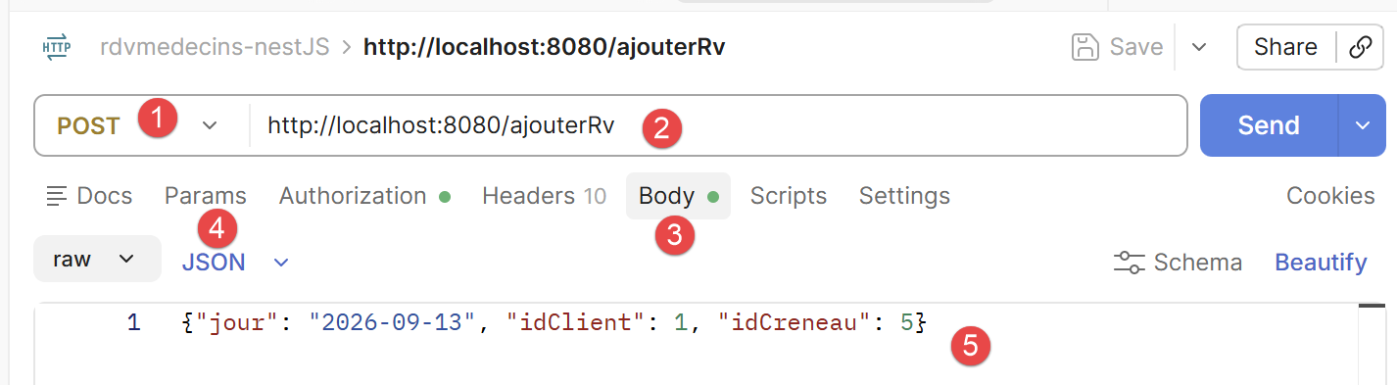Send the POST request
The width and height of the screenshot is (1397, 385).
point(1269,125)
